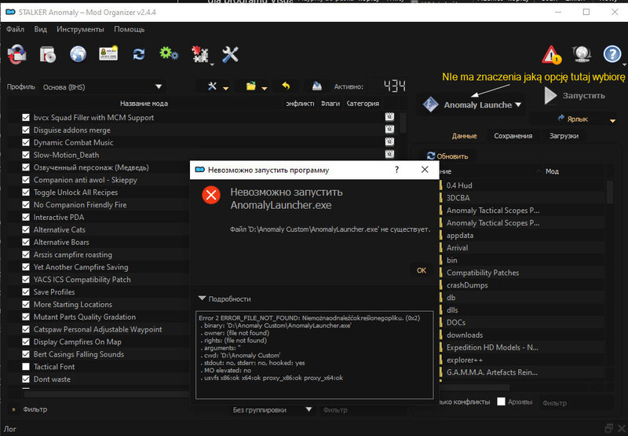Switch to the Сохранения tab
The image size is (628, 436).
coord(512,136)
